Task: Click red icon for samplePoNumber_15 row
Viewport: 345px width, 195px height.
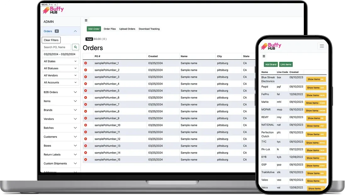Action: (x=86, y=159)
